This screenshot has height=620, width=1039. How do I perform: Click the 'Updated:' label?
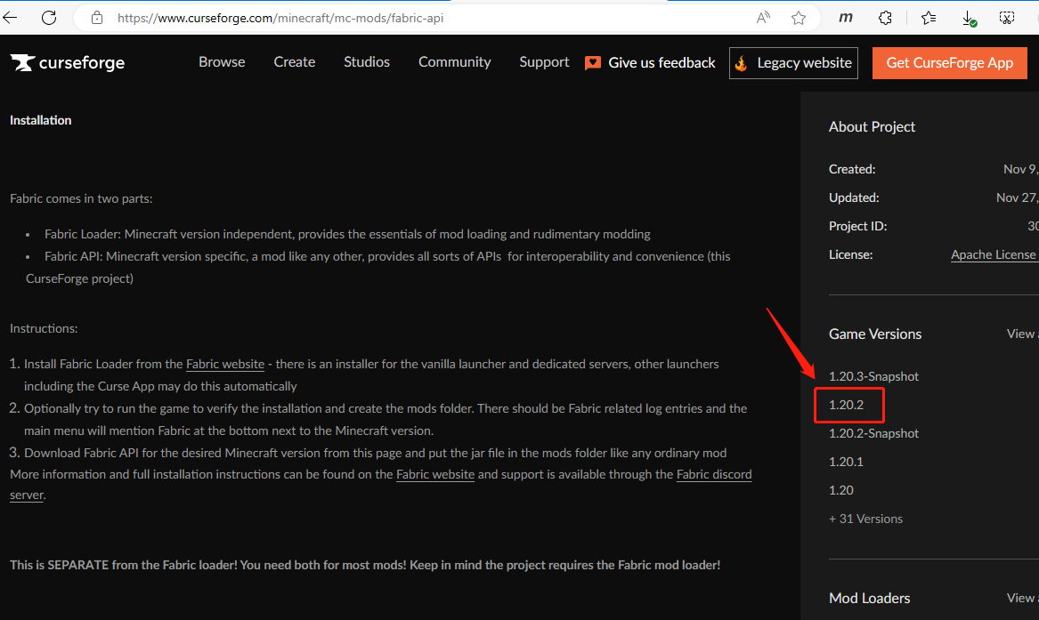click(x=854, y=197)
